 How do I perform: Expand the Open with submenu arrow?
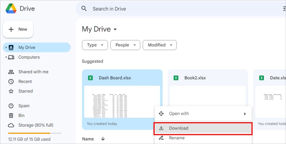(245, 114)
